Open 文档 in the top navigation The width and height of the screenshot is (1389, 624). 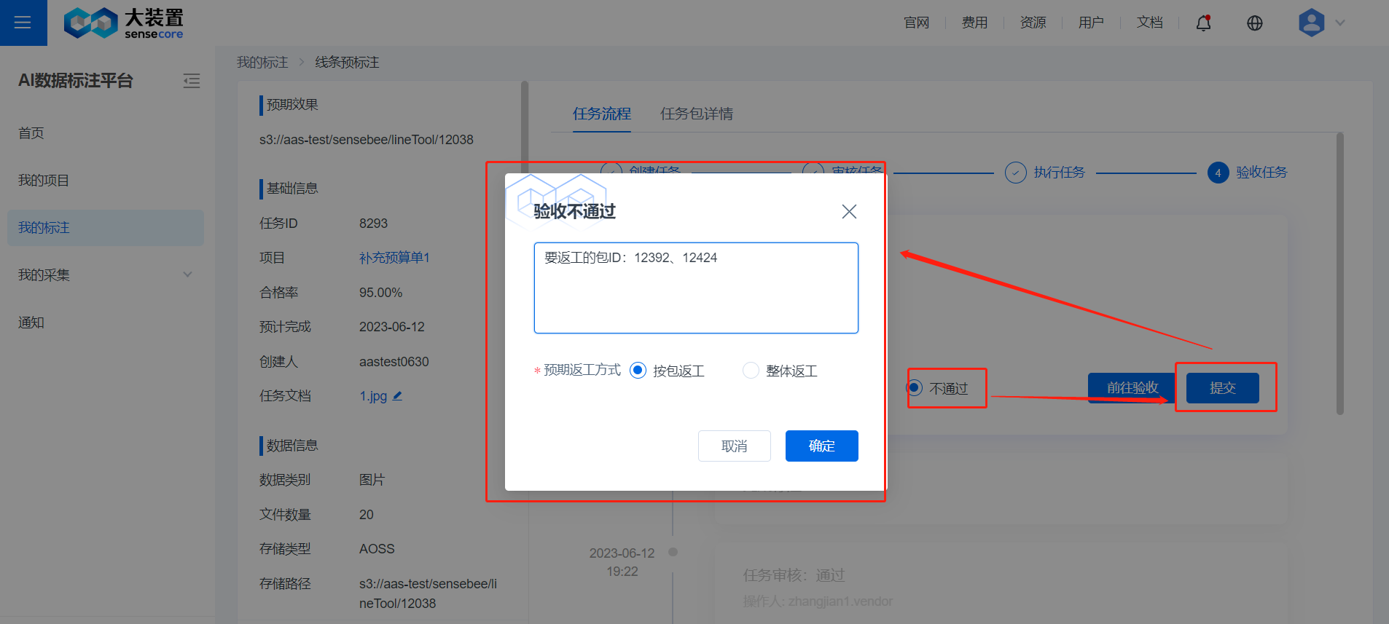(1150, 23)
